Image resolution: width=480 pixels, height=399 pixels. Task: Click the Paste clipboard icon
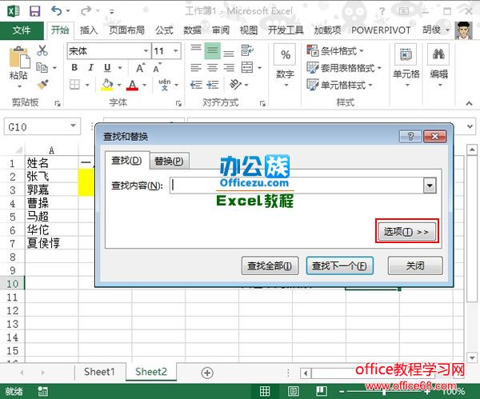(x=19, y=58)
